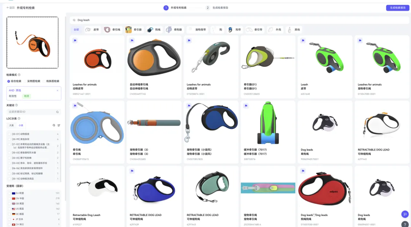Click the 生成检索报告 button
The image size is (411, 227).
tap(397, 8)
